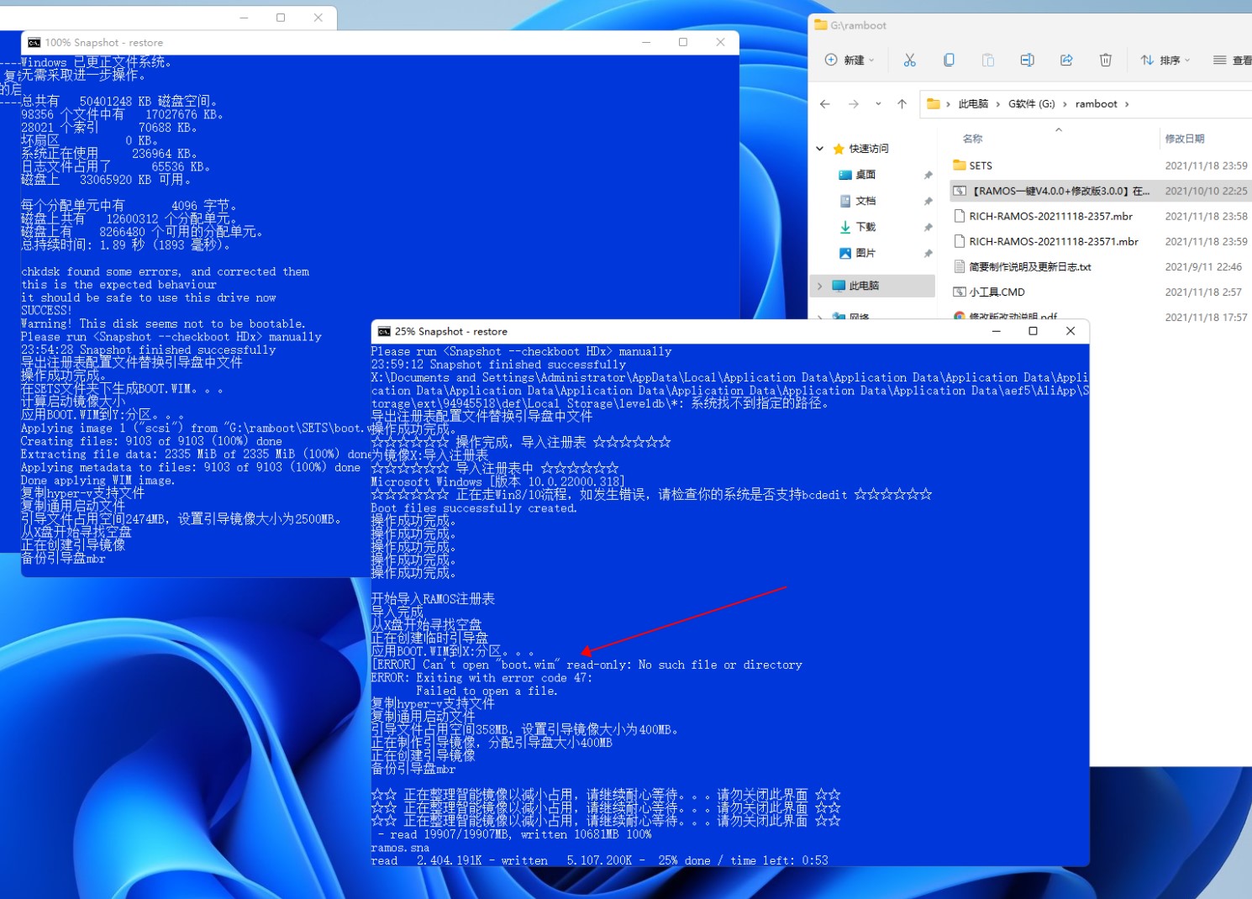Click G软件 (G:) in the address breadcrumb

[1031, 104]
